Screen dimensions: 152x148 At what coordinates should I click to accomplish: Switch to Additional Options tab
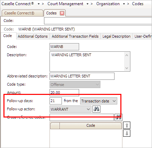coord(33,36)
